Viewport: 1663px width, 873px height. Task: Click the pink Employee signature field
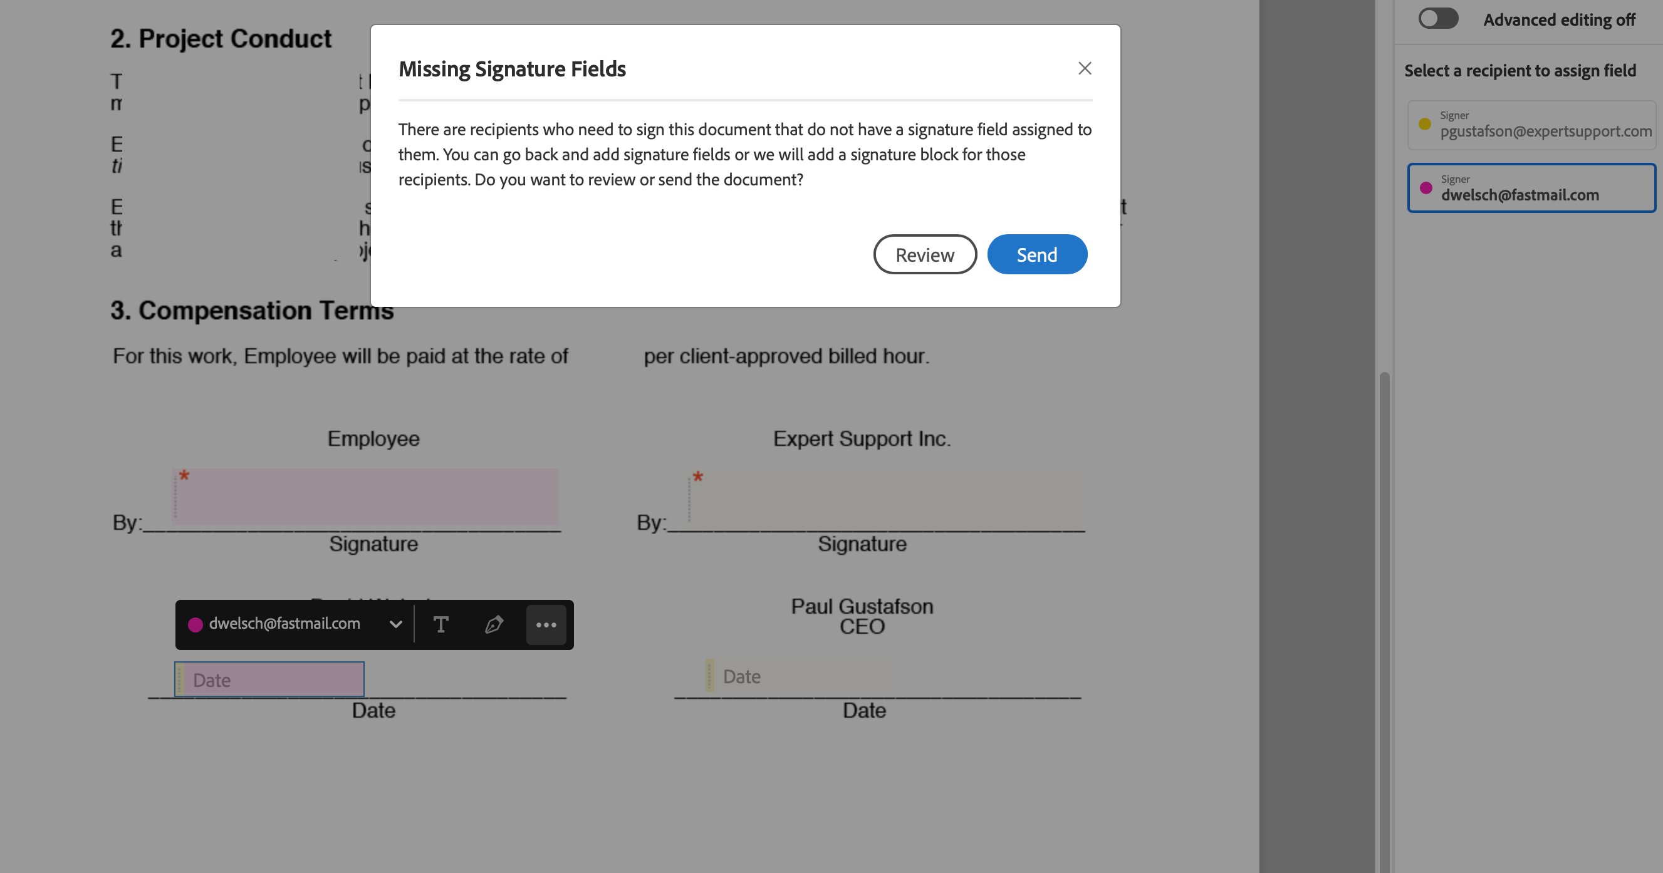366,497
